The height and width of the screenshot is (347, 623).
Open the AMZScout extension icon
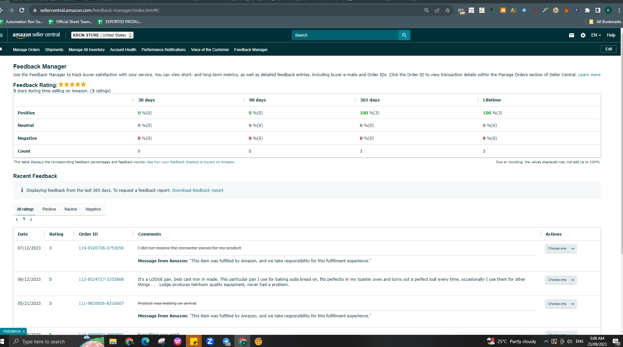click(x=514, y=10)
